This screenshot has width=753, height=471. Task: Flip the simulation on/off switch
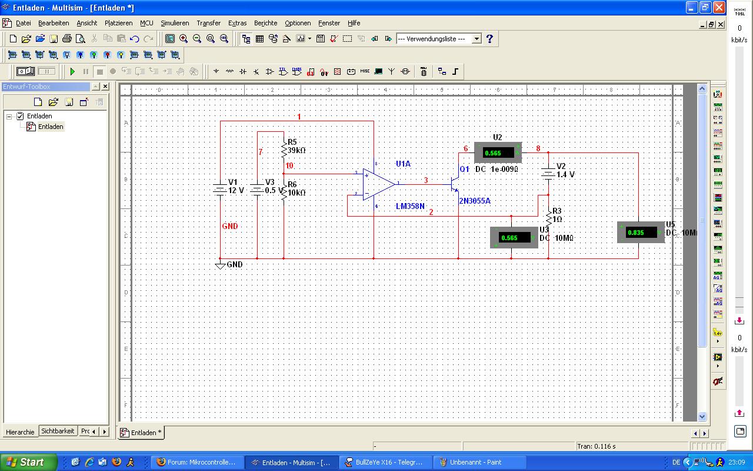25,71
